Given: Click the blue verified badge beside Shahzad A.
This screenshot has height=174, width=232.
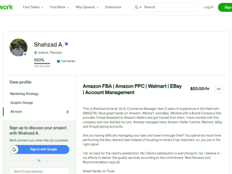Looking at the screenshot, I should tap(66, 44).
